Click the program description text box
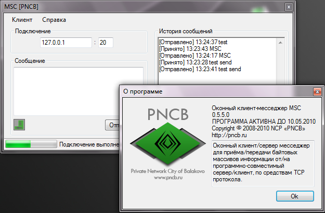 (263, 163)
